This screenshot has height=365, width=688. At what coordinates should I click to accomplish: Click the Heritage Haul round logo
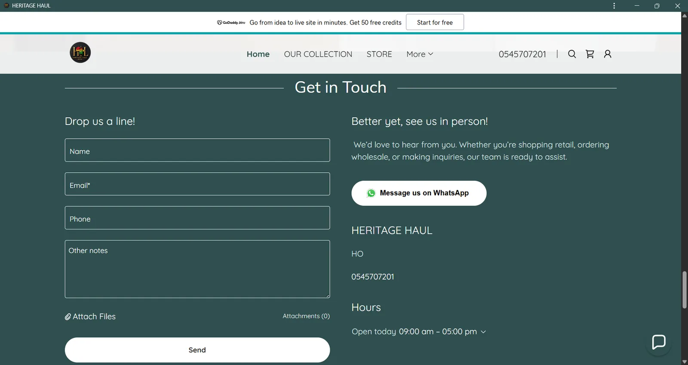(80, 52)
